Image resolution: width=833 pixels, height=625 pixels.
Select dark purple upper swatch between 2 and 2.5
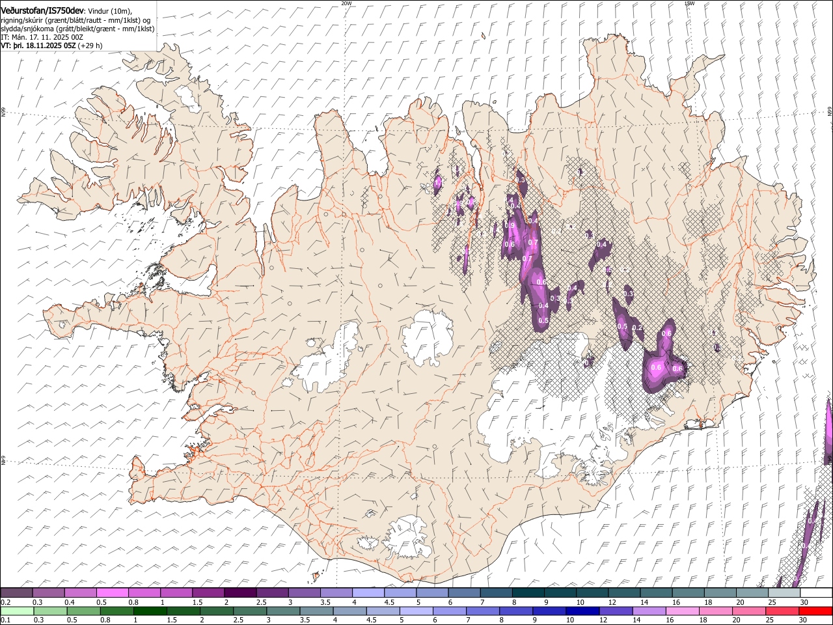pos(240,593)
